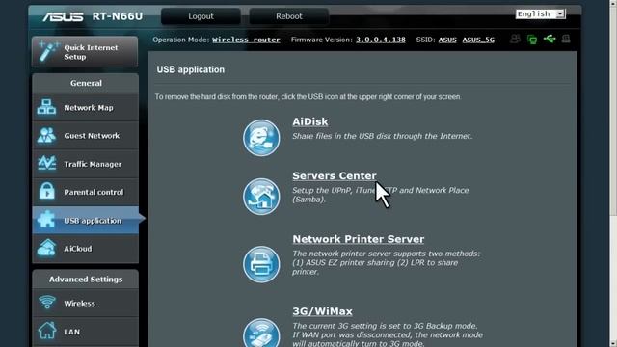
Task: Click the ASUS_5G SSID link
Action: click(x=478, y=40)
